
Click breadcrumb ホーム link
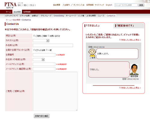click(8, 20)
